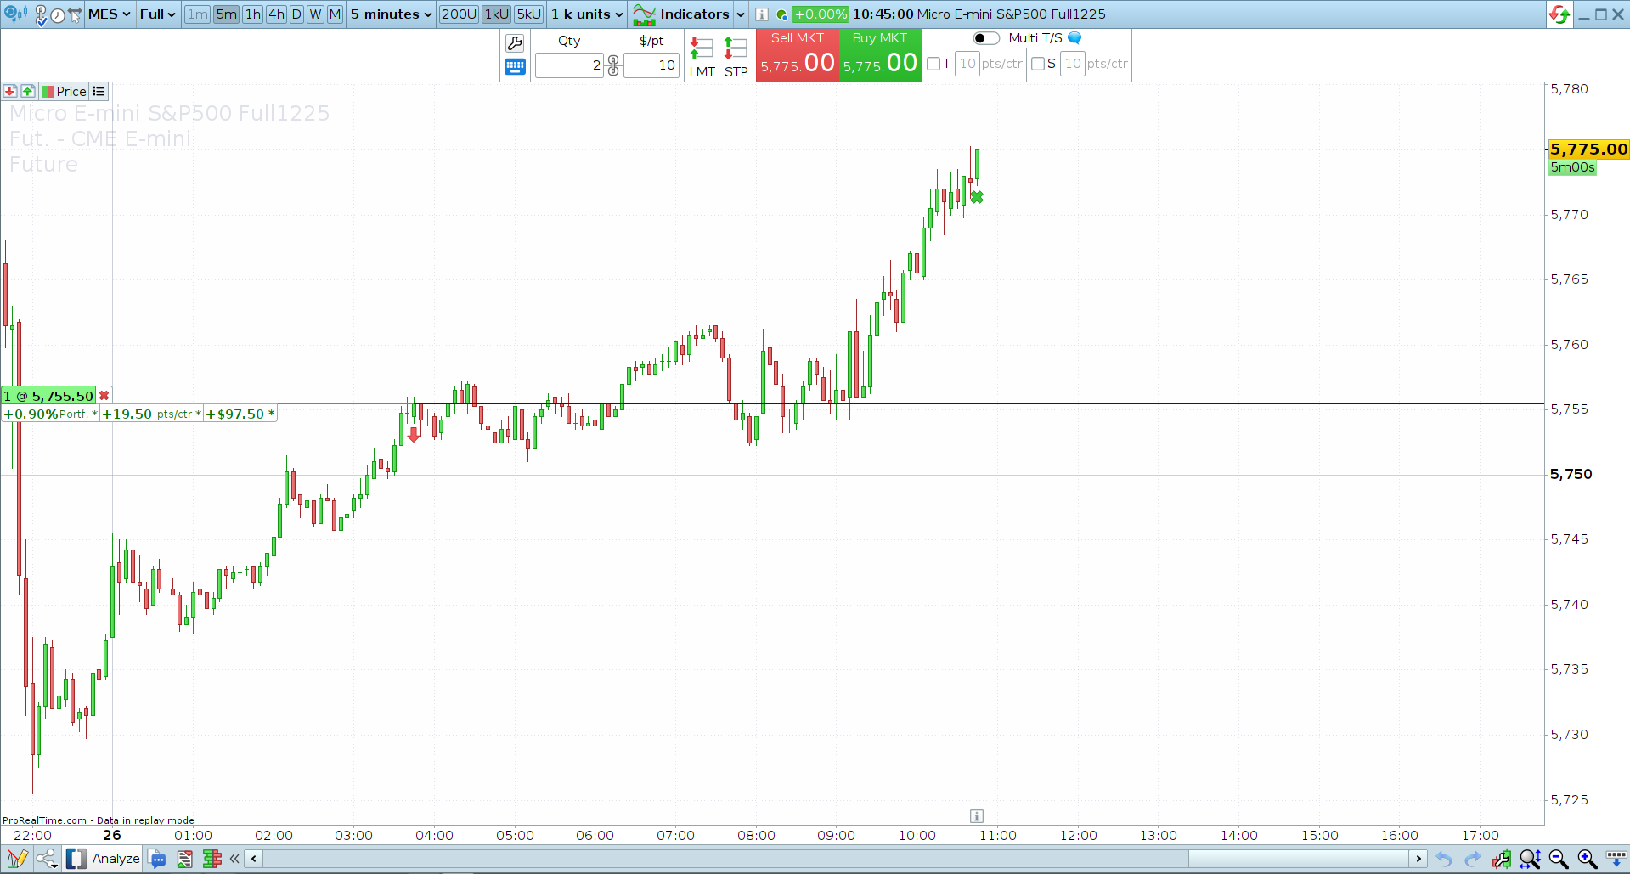This screenshot has height=874, width=1630.
Task: Select the 1m timeframe button
Action: pyautogui.click(x=197, y=14)
